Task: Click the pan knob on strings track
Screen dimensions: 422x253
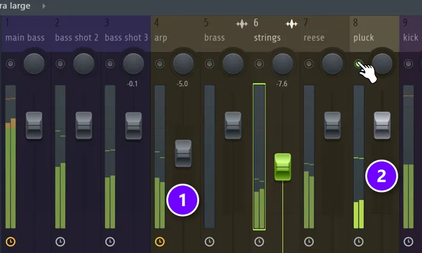Action: coord(283,64)
